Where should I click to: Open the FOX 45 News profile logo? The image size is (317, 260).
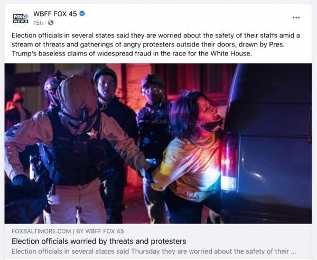(21, 18)
